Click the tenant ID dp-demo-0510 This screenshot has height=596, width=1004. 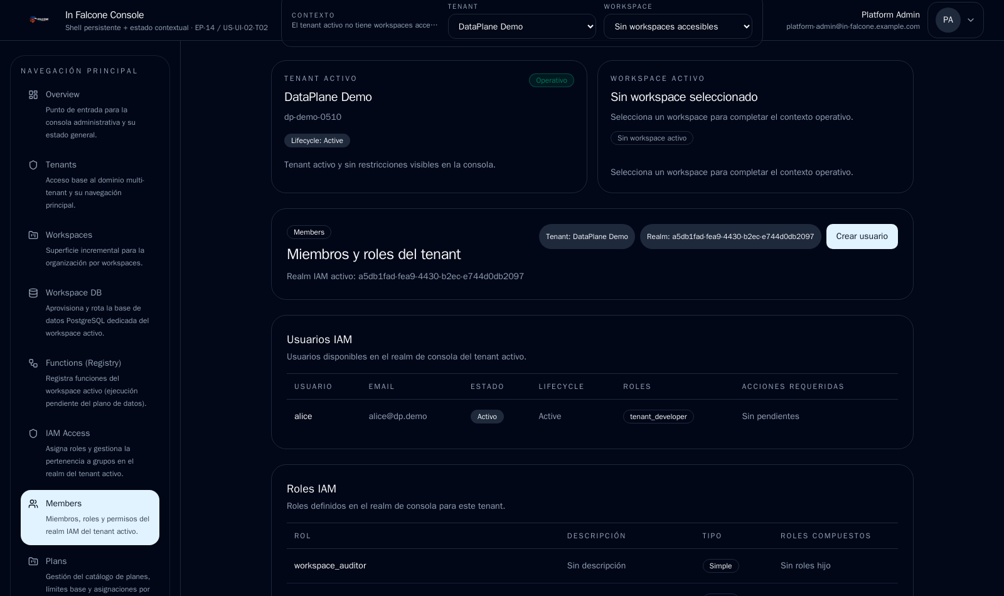tap(312, 117)
